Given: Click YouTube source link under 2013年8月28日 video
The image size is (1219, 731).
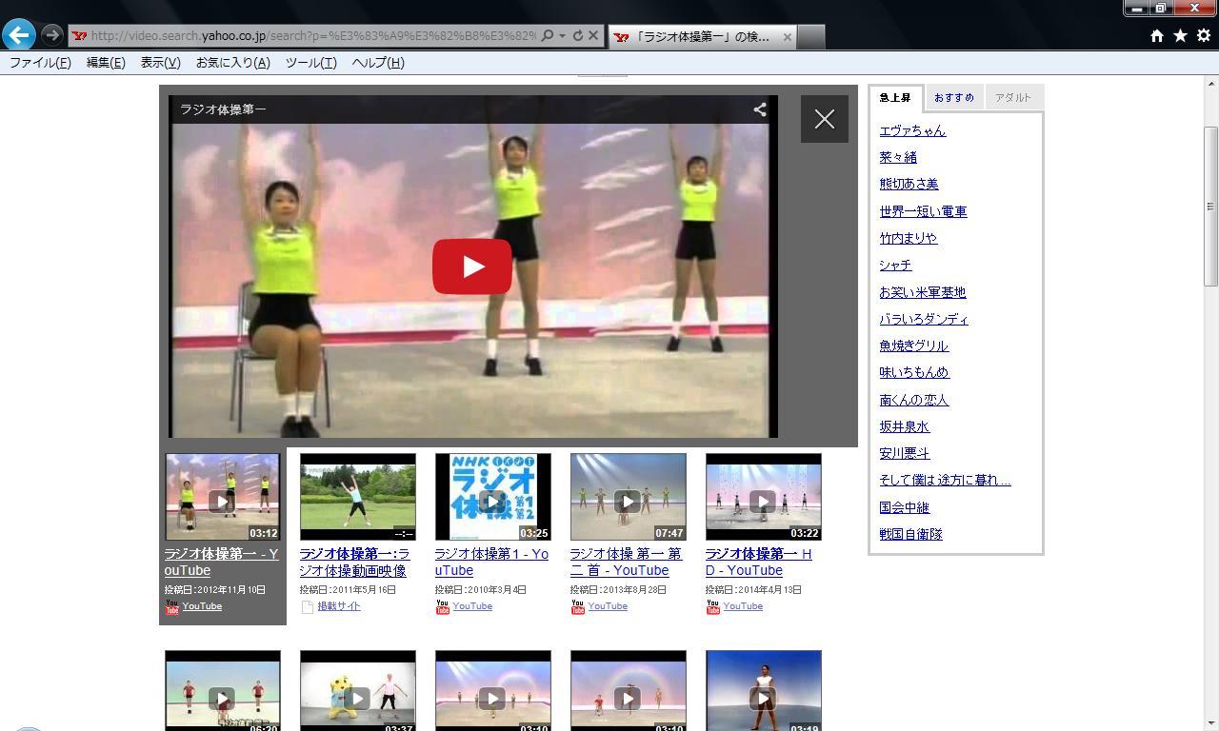Looking at the screenshot, I should (608, 606).
